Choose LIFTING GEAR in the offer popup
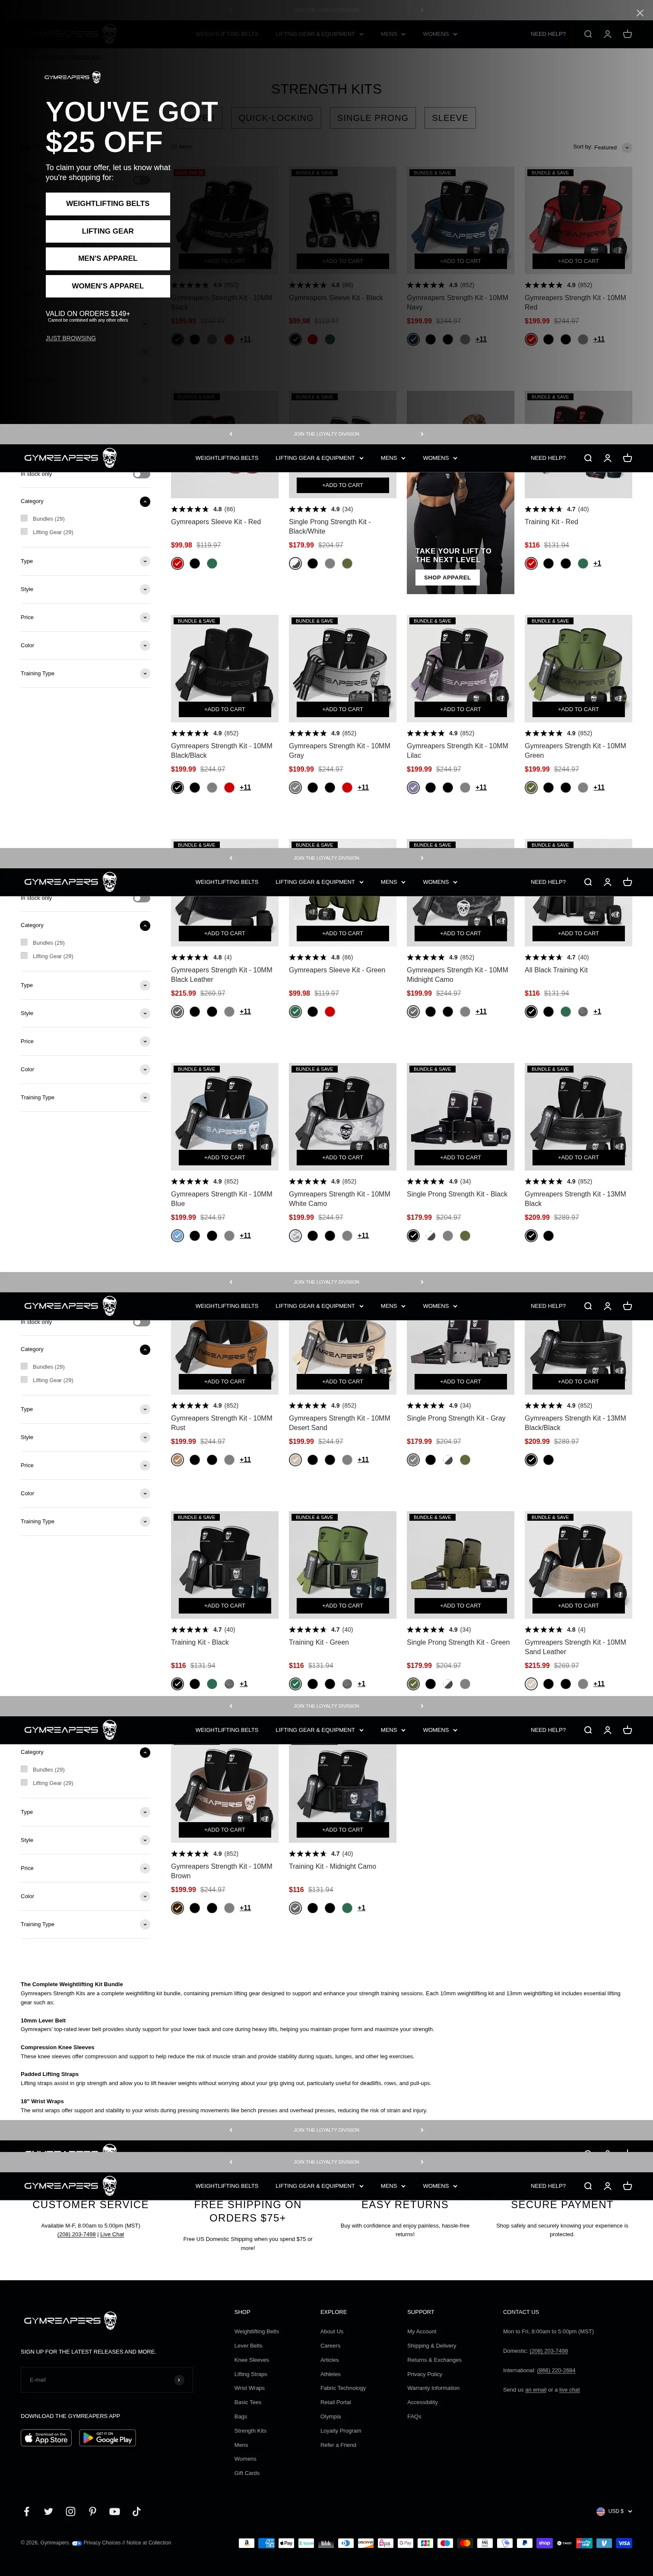The width and height of the screenshot is (653, 2576). (x=108, y=231)
